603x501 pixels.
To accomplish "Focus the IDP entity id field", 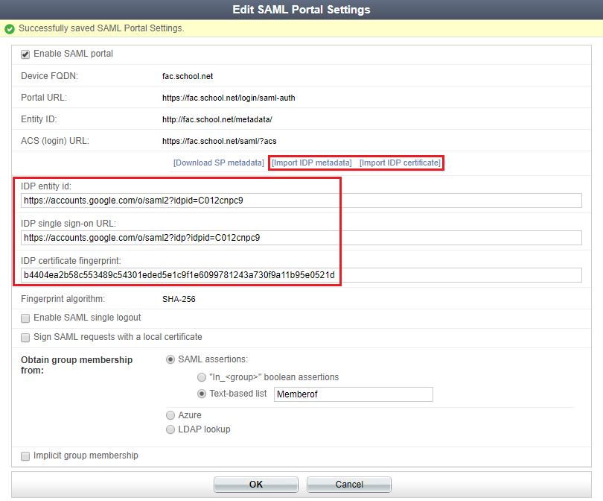I will click(x=301, y=201).
